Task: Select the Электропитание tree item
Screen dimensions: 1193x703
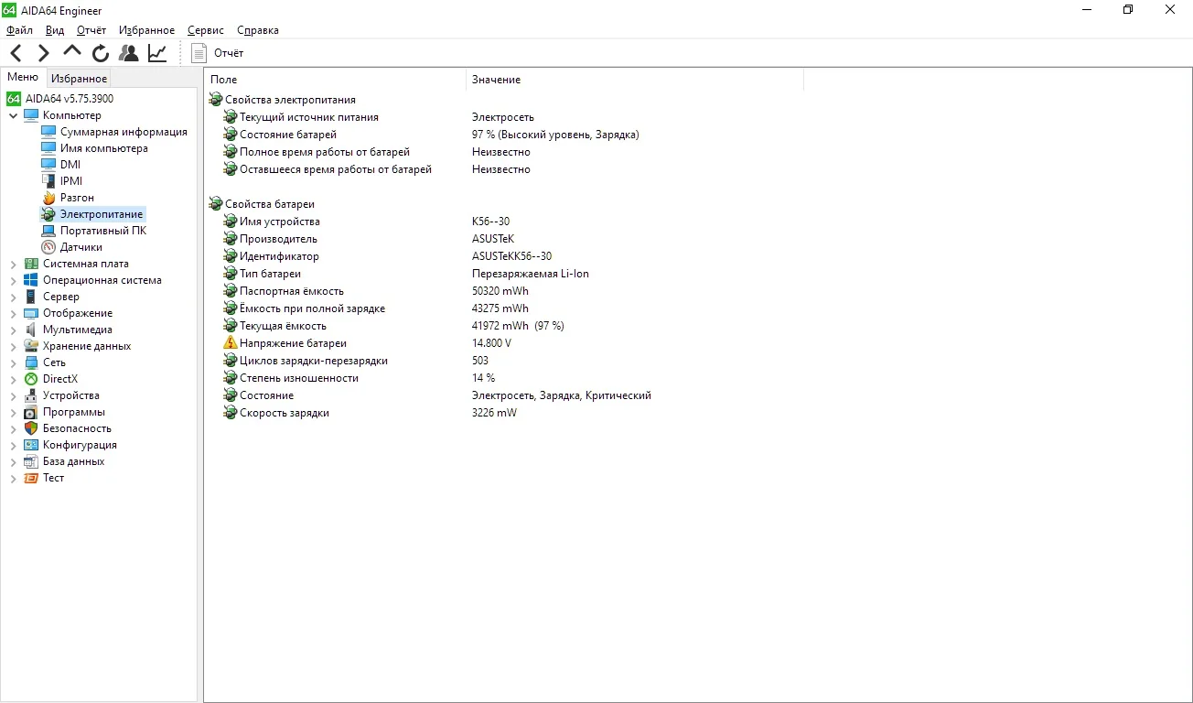Action: [x=102, y=214]
